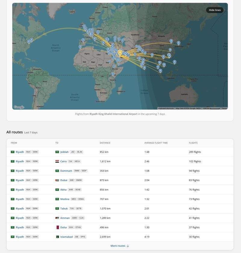The height and width of the screenshot is (253, 241).
Task: Click the "1:08" flight time for Dammam
Action: pyautogui.click(x=147, y=171)
